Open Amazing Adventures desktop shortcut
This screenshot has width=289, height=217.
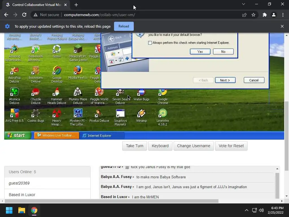coord(14,53)
